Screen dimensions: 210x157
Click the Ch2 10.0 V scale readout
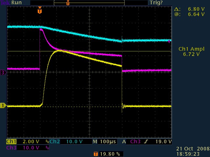(x=74, y=142)
